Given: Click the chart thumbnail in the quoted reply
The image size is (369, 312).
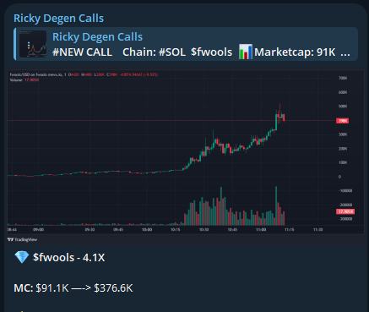Looking at the screenshot, I should (33, 44).
